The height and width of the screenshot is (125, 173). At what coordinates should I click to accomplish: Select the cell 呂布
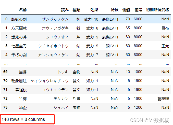[165, 28]
